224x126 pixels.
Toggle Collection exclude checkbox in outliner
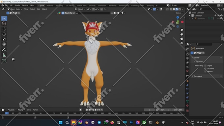pos(215,15)
